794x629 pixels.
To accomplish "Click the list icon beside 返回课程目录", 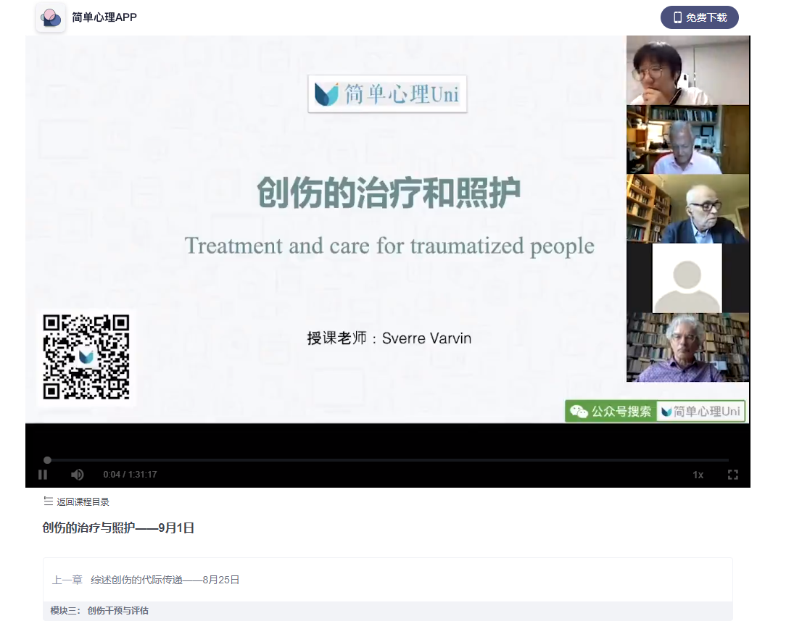I will [49, 501].
